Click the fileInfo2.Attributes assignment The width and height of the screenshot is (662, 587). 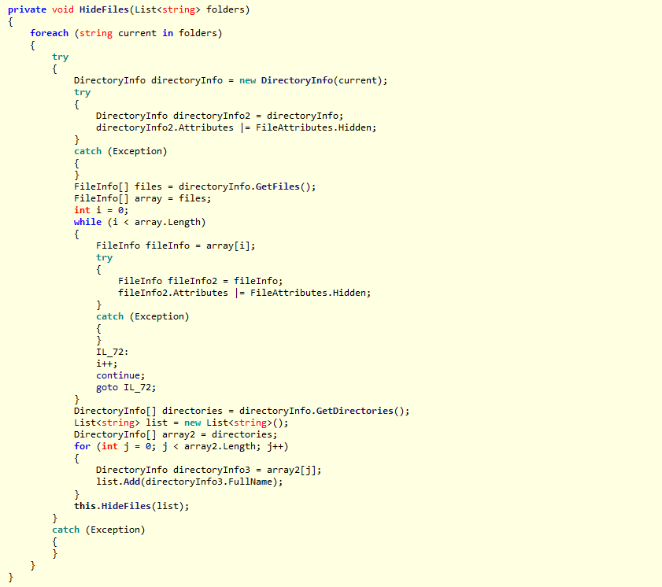click(x=172, y=293)
